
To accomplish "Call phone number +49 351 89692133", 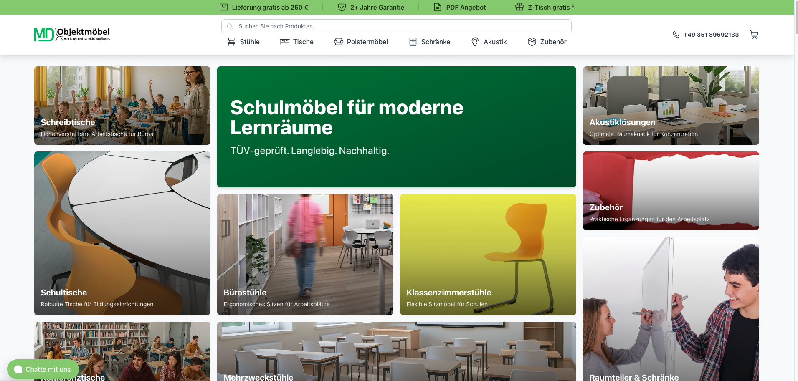I will pyautogui.click(x=711, y=35).
